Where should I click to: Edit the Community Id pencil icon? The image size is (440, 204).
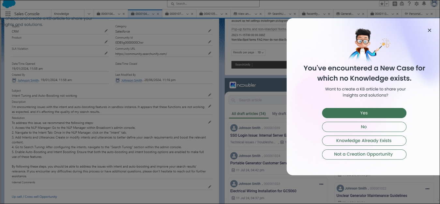(210, 42)
